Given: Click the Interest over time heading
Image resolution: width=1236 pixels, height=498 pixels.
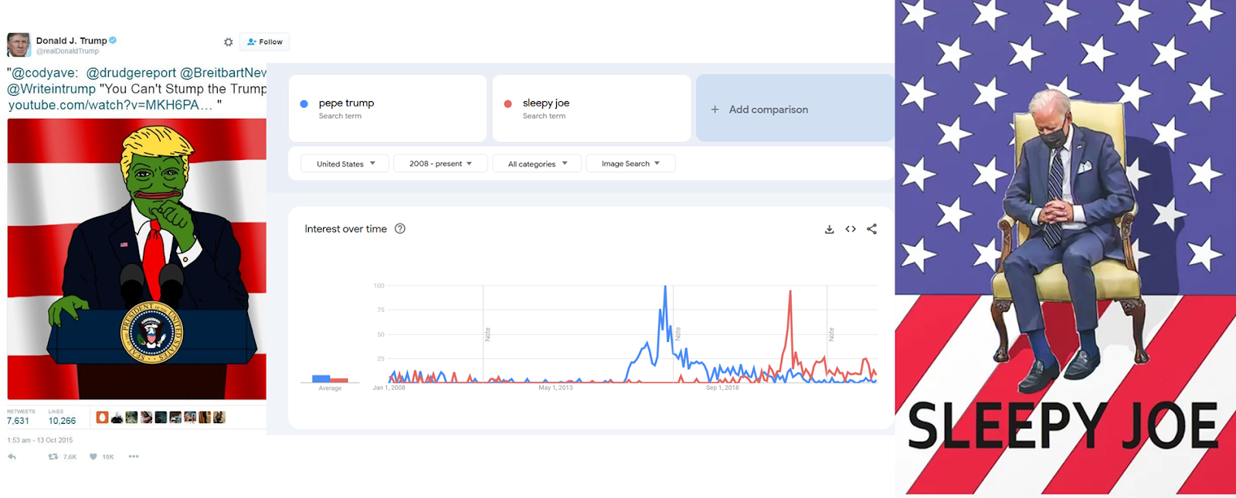Looking at the screenshot, I should click(x=345, y=229).
